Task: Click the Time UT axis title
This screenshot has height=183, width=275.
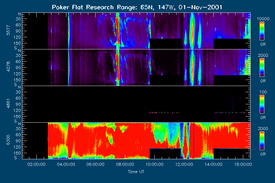Action: (136, 172)
